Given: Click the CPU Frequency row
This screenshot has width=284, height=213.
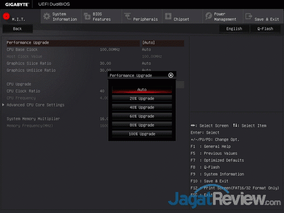Looking at the screenshot, I should point(21,98).
